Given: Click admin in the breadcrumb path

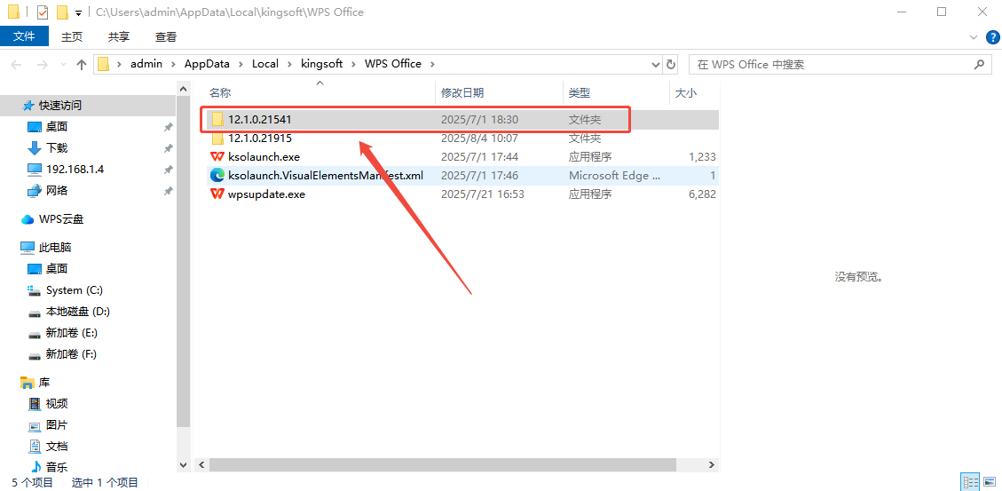Looking at the screenshot, I should tap(146, 64).
